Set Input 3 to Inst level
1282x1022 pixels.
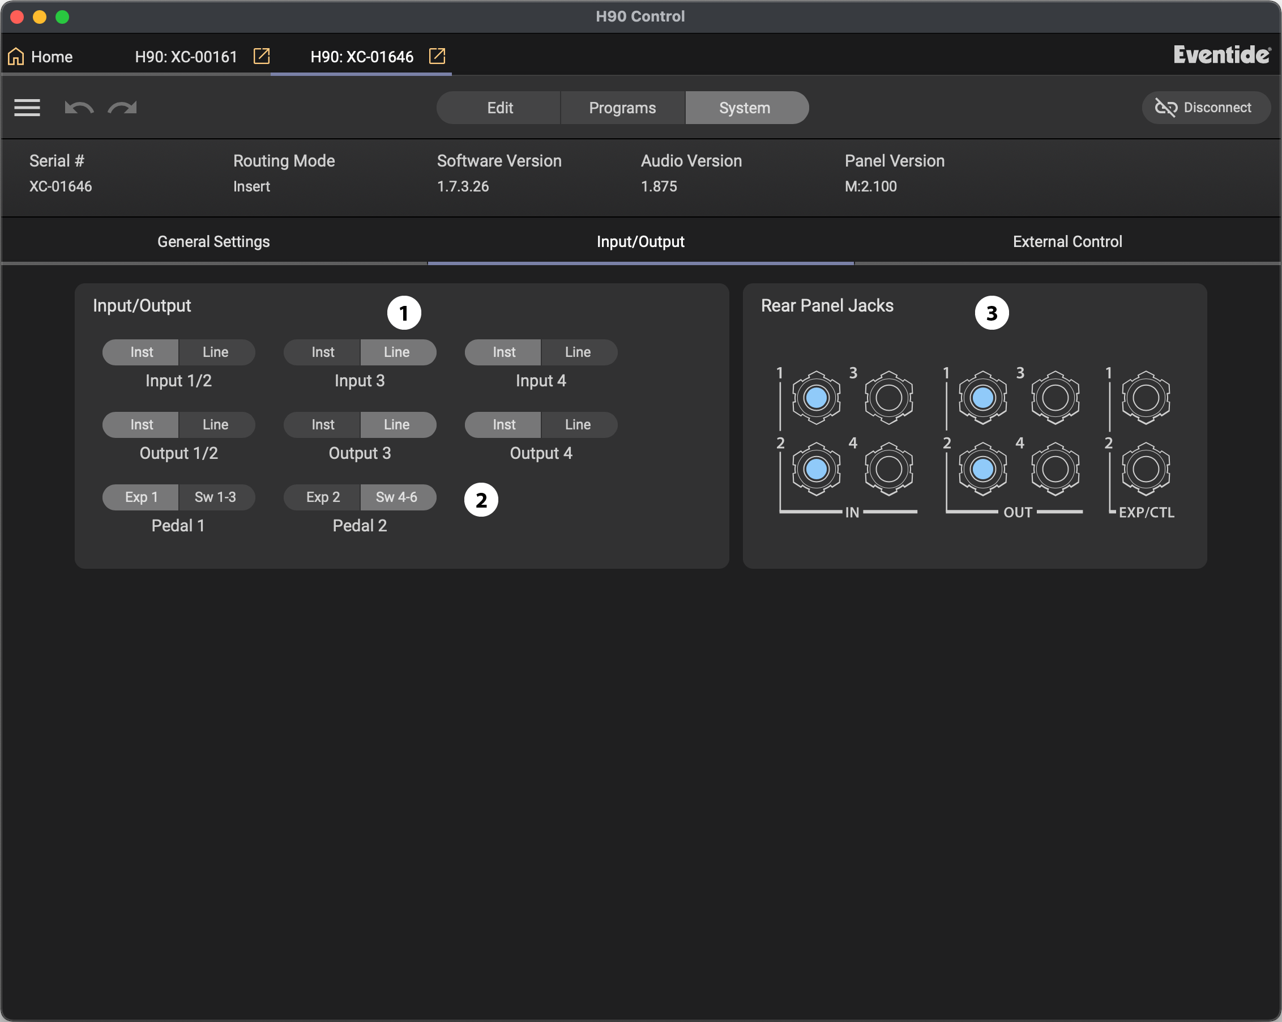(x=323, y=352)
